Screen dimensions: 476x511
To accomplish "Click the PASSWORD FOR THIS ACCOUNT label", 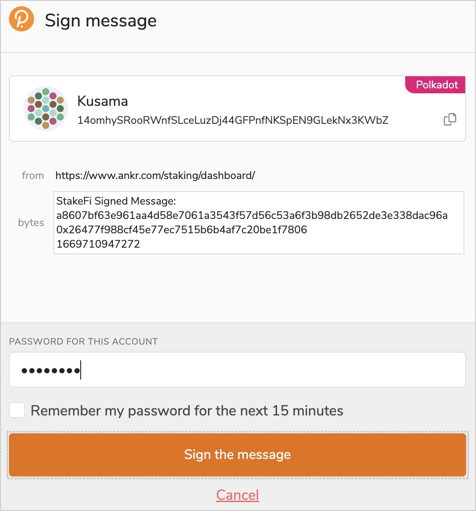I will [x=83, y=341].
